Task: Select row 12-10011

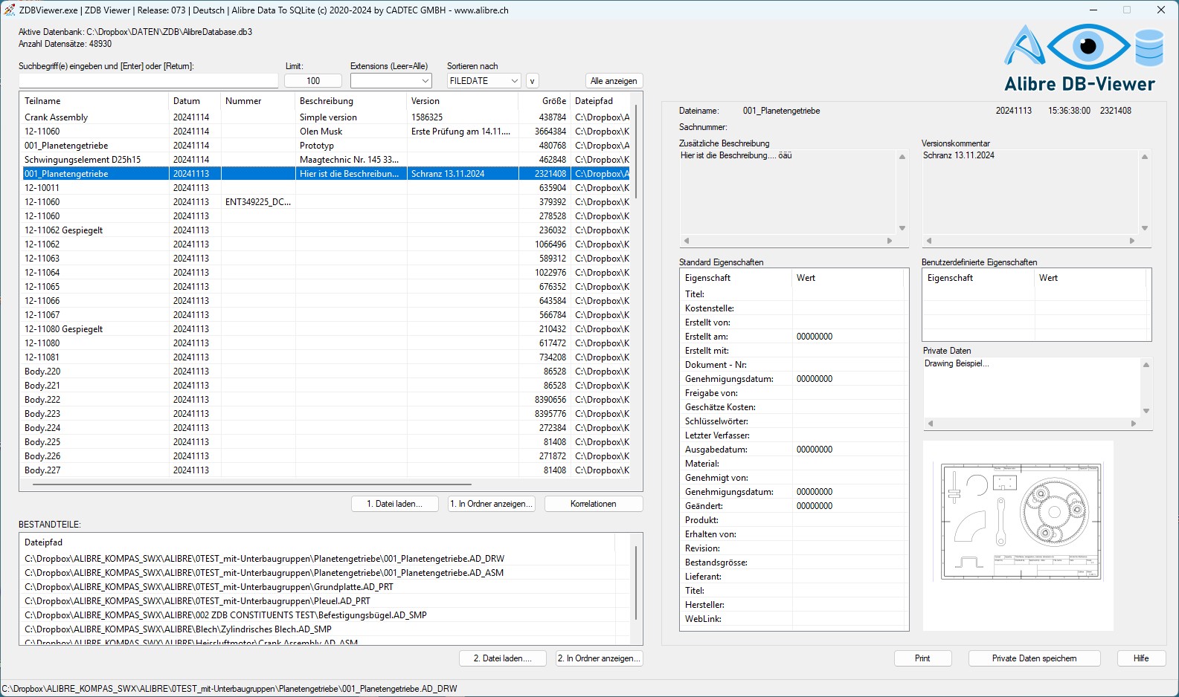Action: point(325,188)
